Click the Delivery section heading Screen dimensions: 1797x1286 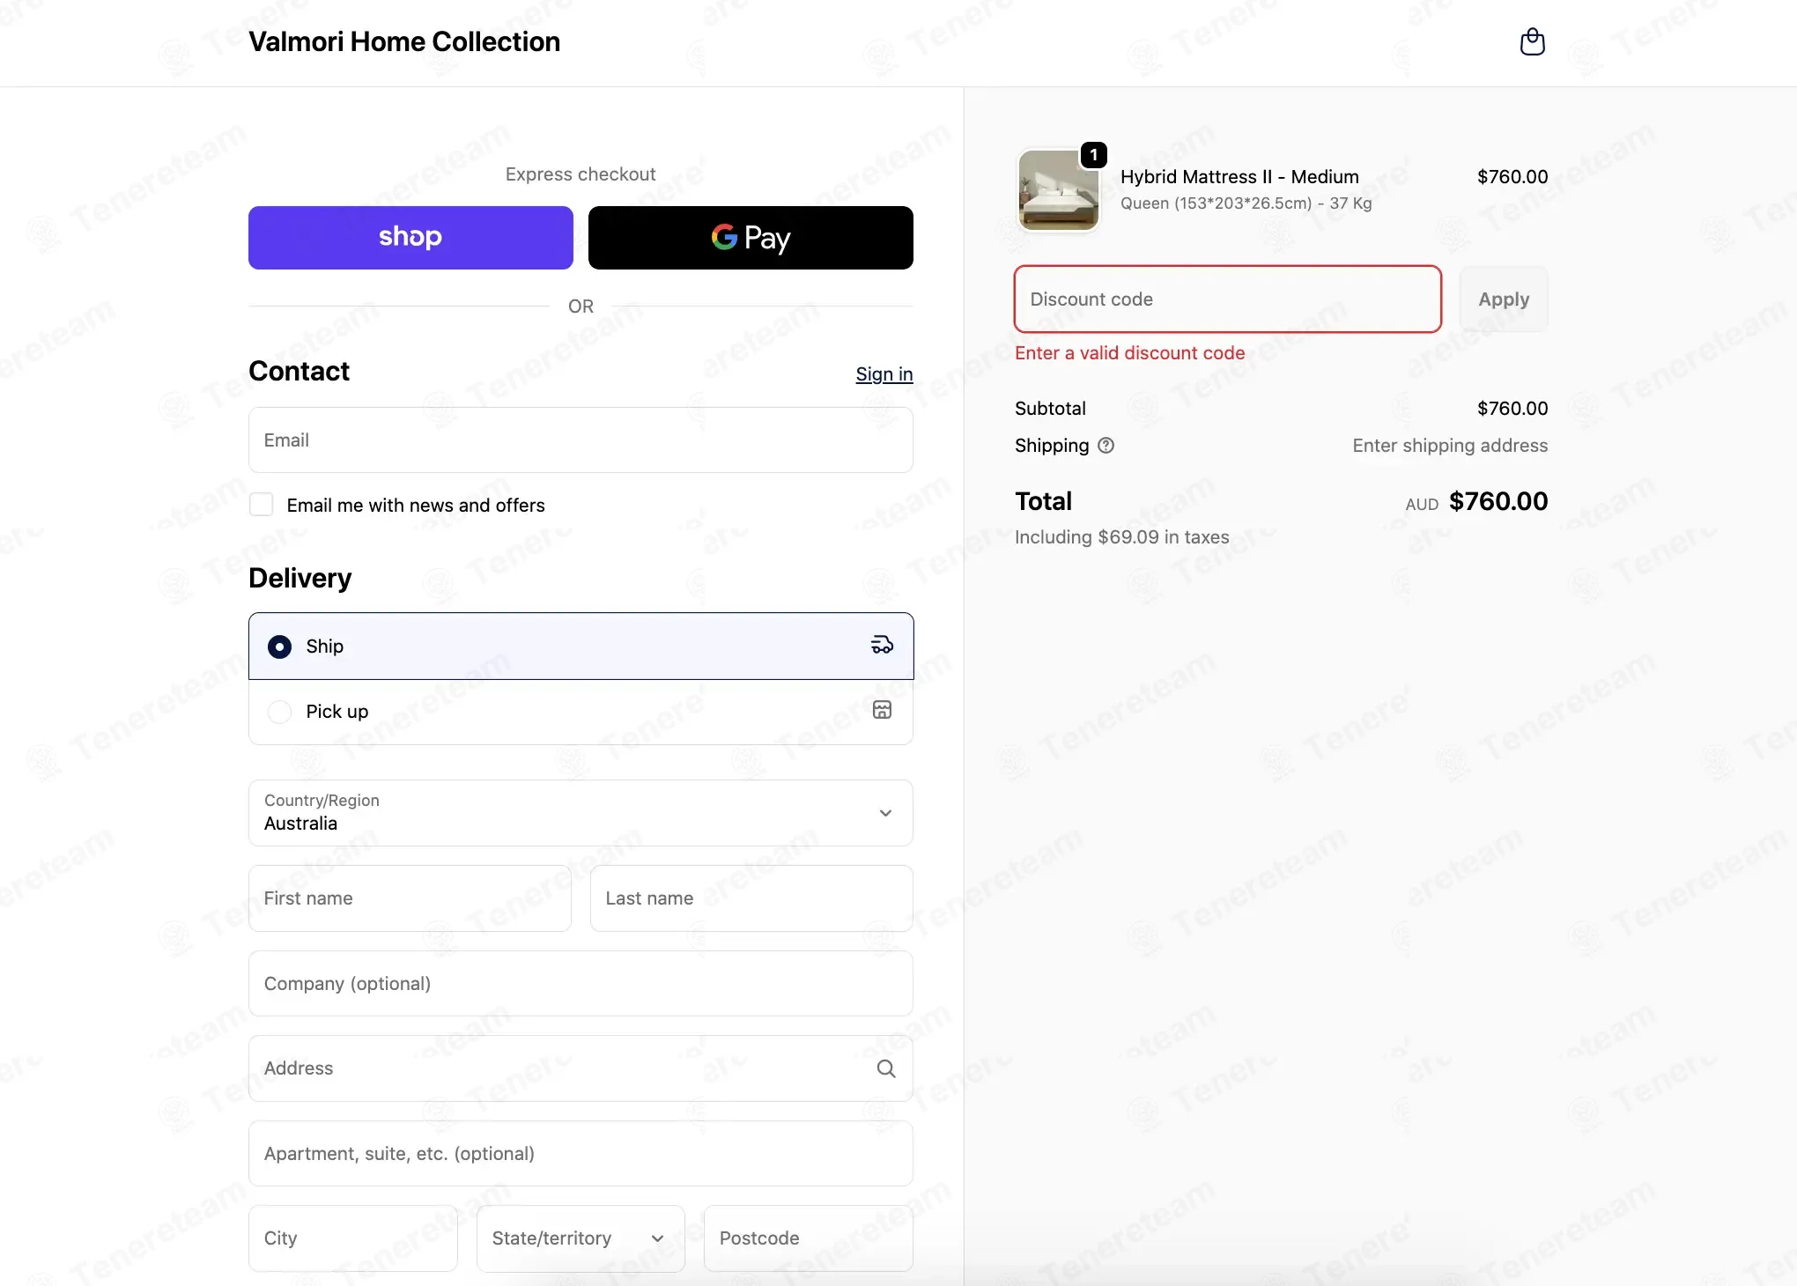[x=299, y=578]
